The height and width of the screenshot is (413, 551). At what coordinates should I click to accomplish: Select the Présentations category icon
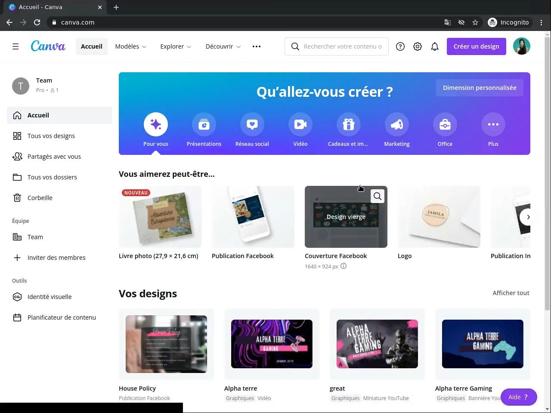coord(204,124)
